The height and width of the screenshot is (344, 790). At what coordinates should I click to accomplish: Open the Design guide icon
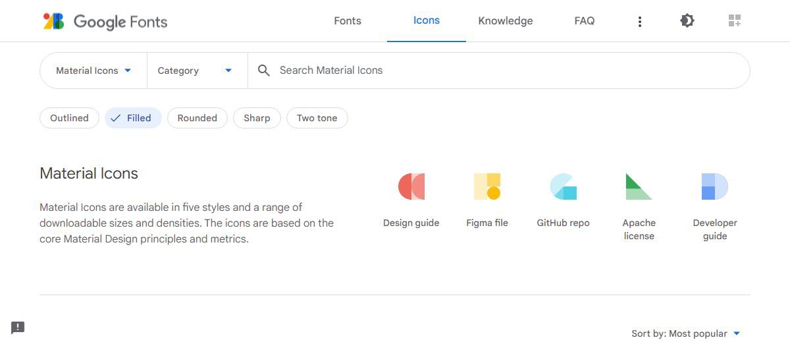411,186
